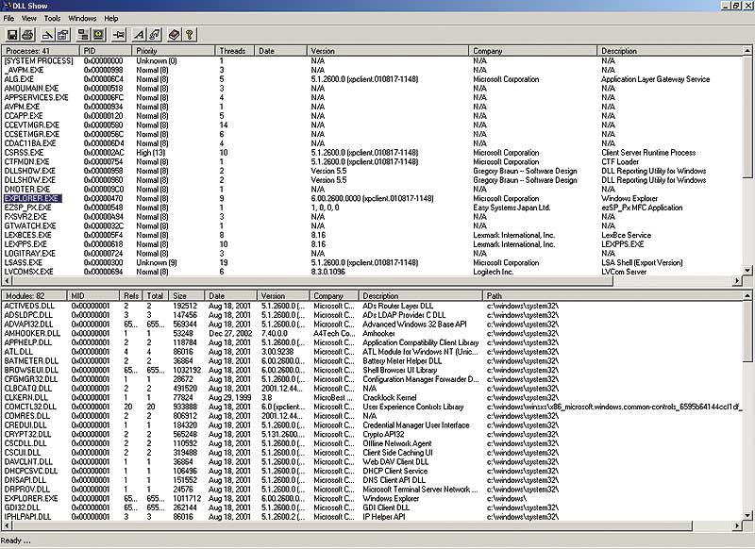Viewport: 755px width, 549px height.
Task: Click the monitor toolbar icon
Action: pyautogui.click(x=99, y=35)
